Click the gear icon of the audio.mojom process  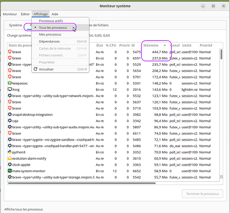[10, 127]
